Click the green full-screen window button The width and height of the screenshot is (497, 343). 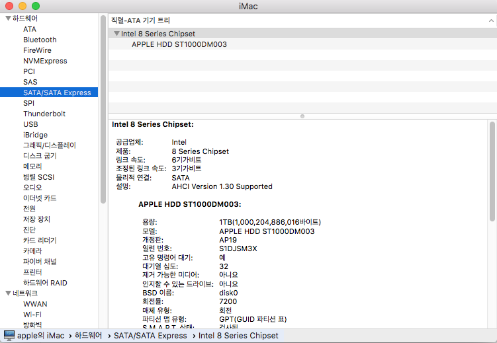[36, 6]
